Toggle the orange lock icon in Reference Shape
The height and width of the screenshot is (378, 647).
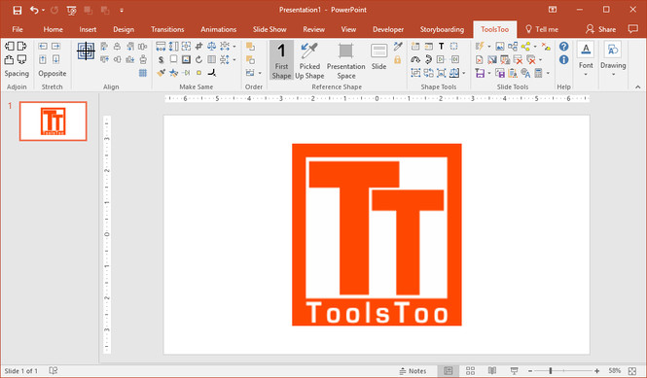click(398, 60)
